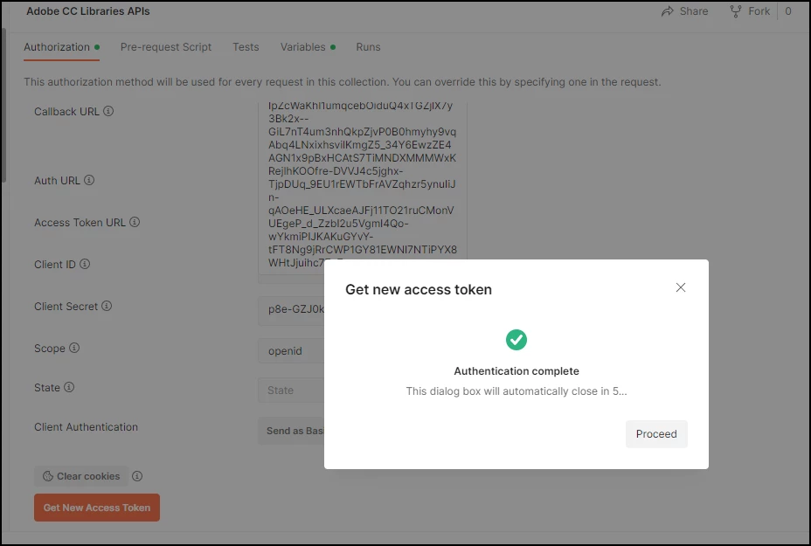Click info icon beside Access Token URL
Image resolution: width=811 pixels, height=546 pixels.
(x=135, y=222)
